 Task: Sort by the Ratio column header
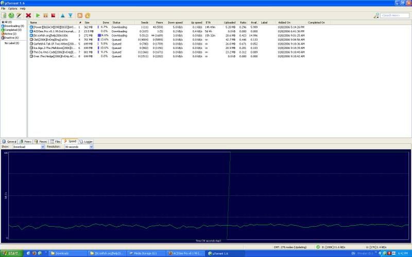(242, 23)
